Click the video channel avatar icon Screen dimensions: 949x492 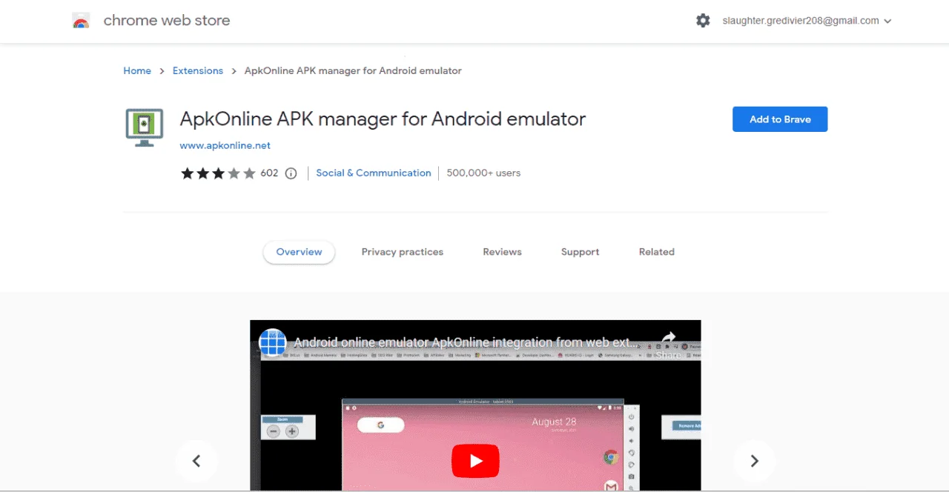click(273, 342)
